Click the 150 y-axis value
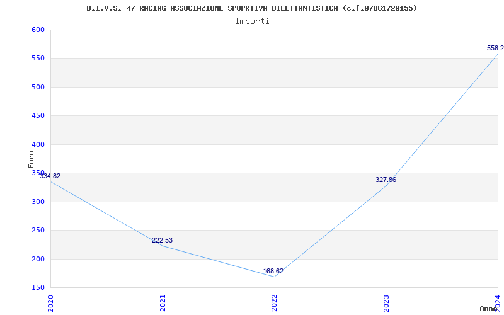This screenshot has width=504, height=315. tap(38, 288)
